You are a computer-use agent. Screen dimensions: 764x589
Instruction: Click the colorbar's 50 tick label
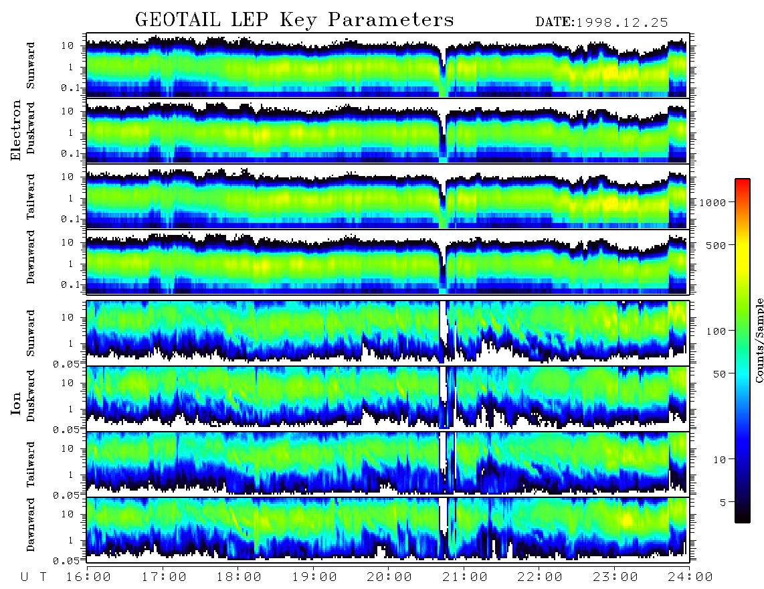coord(719,374)
